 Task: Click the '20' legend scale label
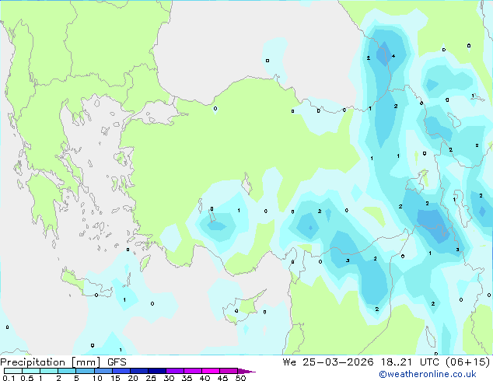coord(133,378)
